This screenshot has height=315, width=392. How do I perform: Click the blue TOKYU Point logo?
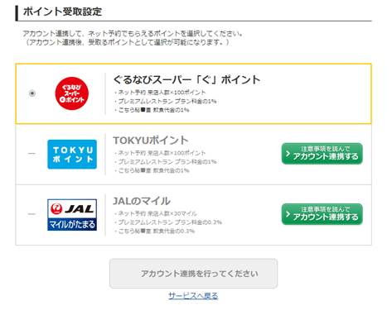[72, 154]
